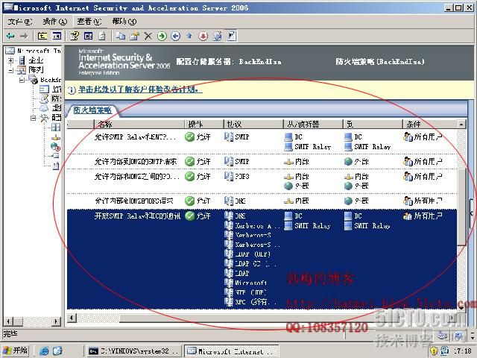Open the 帮助 (Help) menu
The width and height of the screenshot is (477, 358).
tap(124, 22)
